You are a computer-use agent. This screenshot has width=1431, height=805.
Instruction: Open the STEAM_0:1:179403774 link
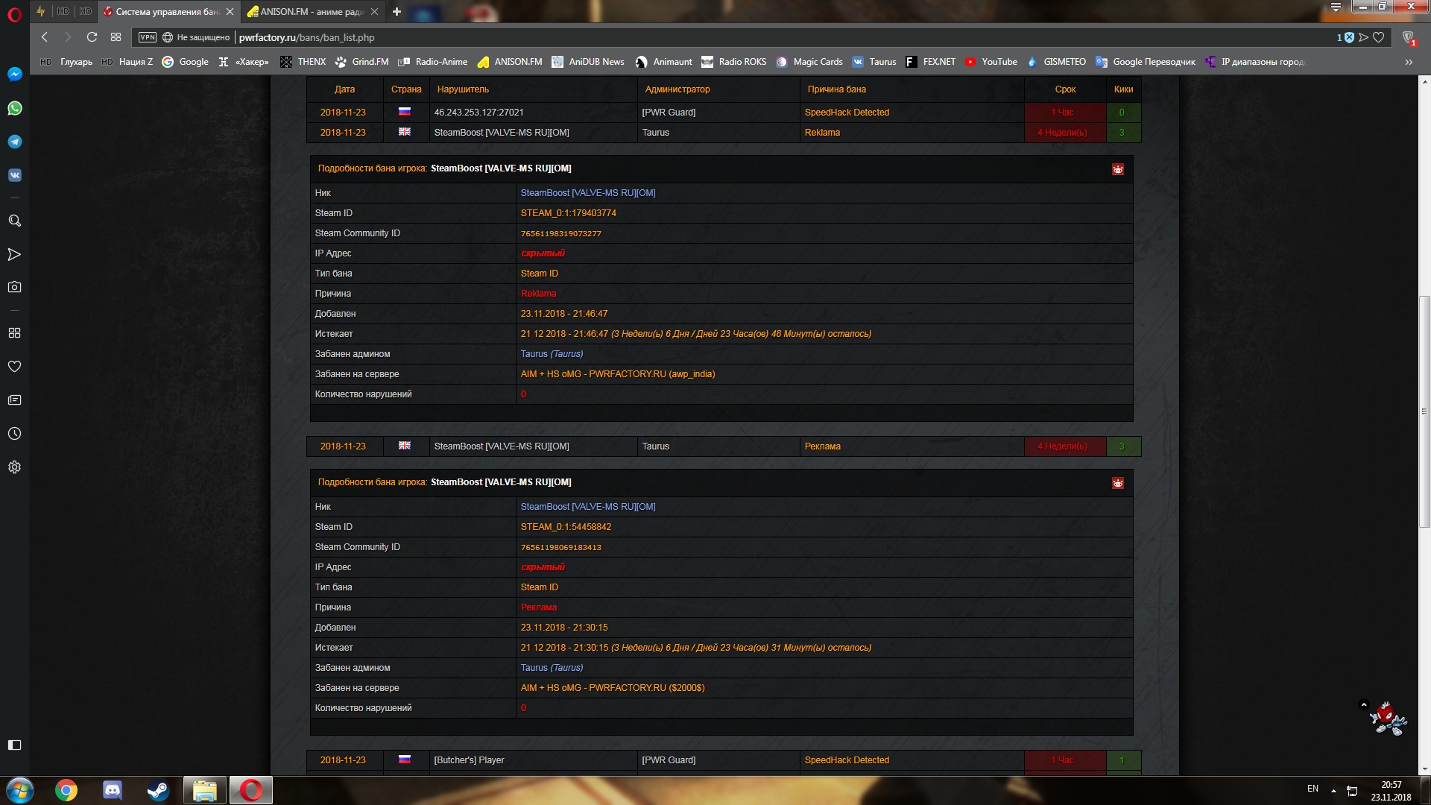point(568,213)
